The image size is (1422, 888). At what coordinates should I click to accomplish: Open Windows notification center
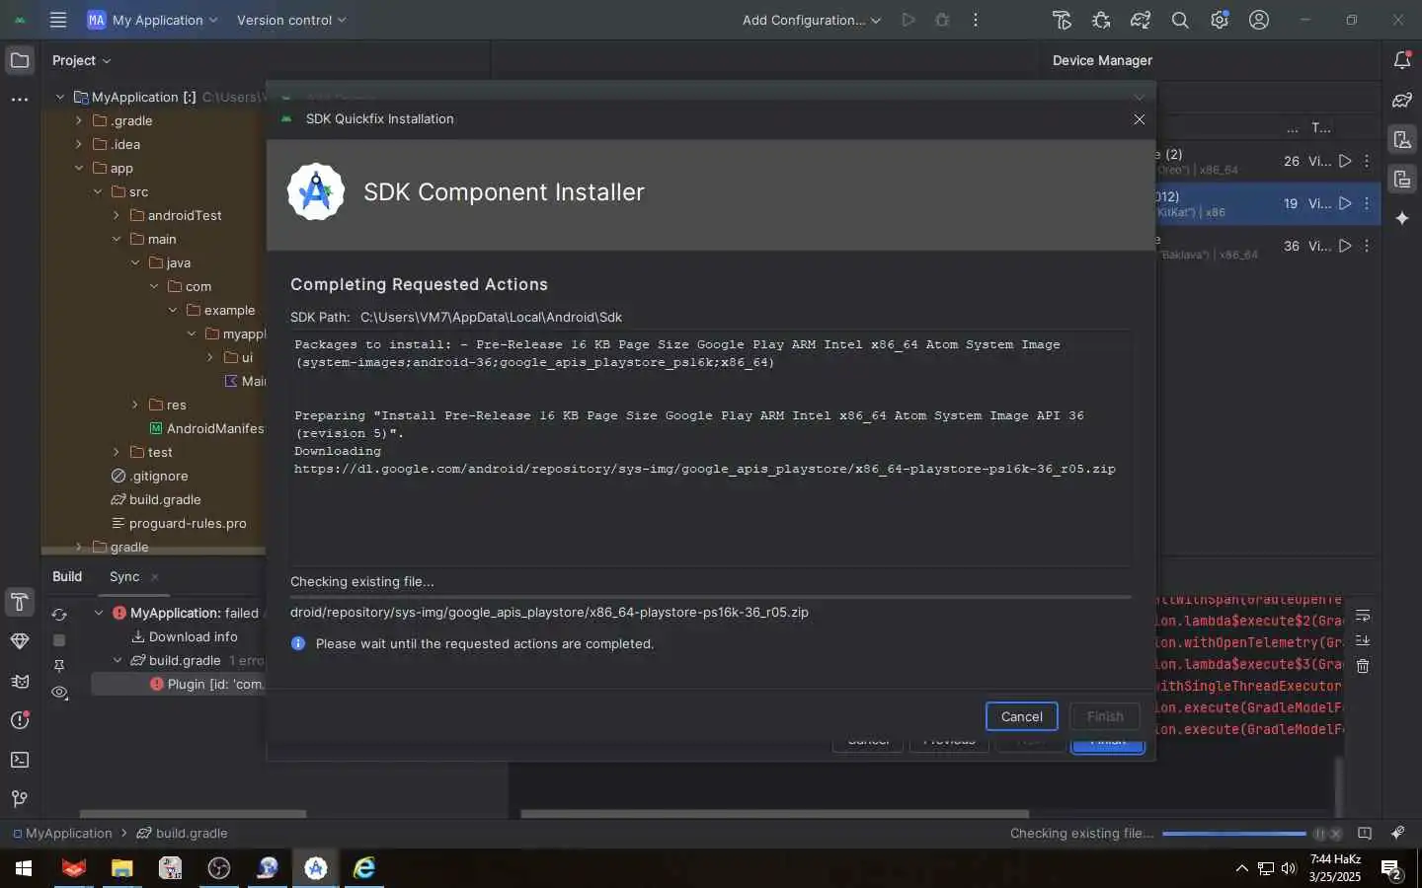(1392, 869)
